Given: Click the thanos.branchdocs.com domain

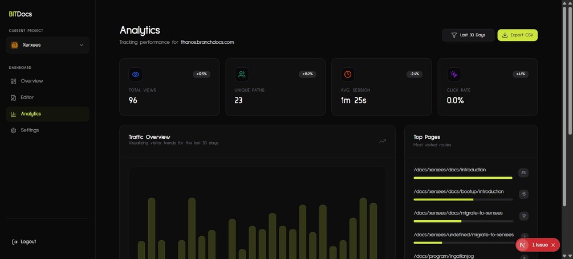Looking at the screenshot, I should tap(207, 42).
